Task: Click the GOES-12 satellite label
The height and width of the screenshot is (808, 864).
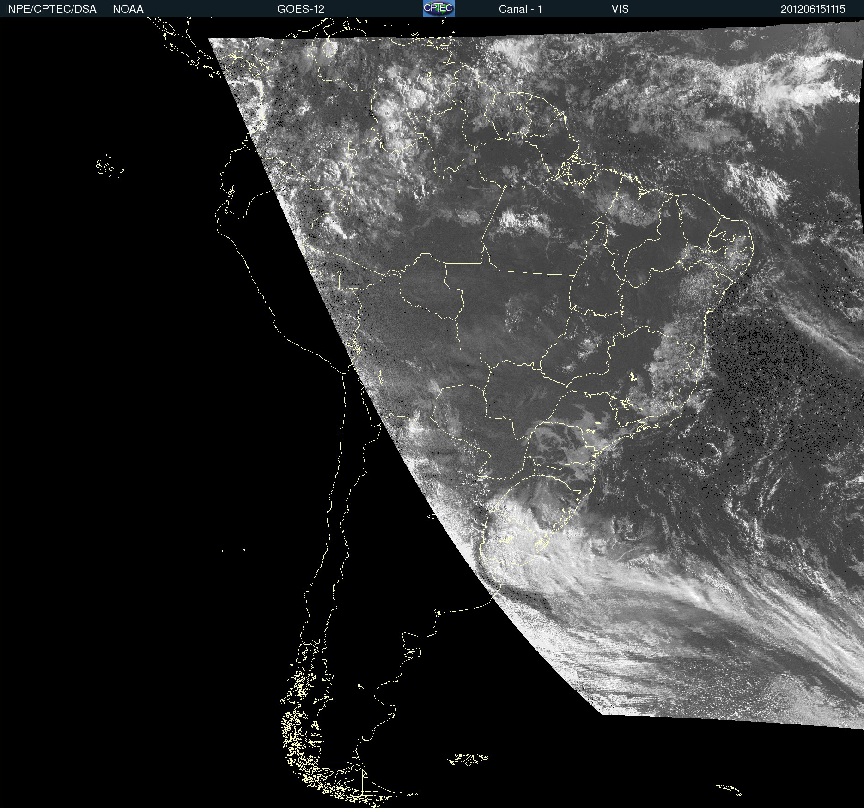Action: (301, 9)
